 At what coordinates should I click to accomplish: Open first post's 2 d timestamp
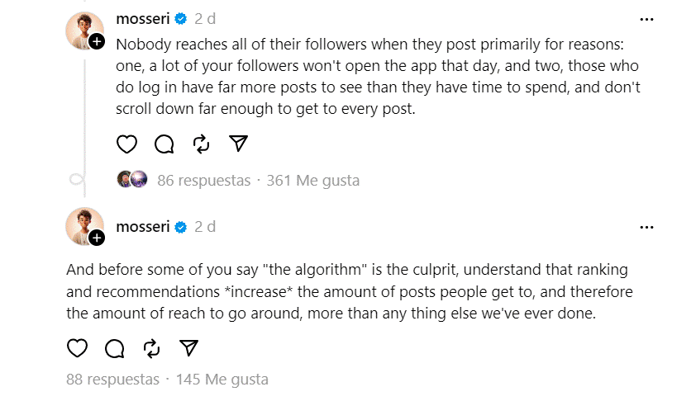pyautogui.click(x=205, y=19)
